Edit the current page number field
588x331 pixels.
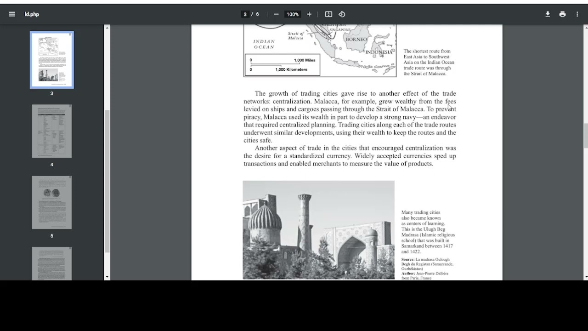tap(245, 14)
